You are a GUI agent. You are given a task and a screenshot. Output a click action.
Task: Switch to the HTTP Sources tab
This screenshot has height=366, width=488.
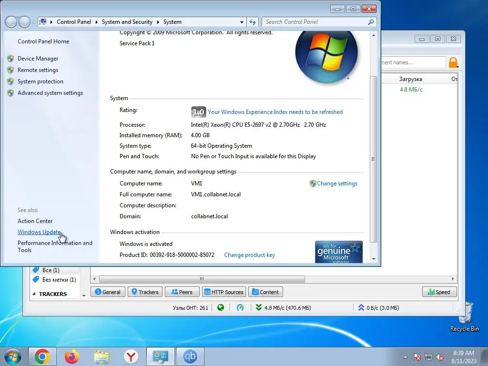(x=224, y=292)
